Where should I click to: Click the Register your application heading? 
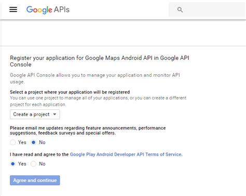(x=100, y=61)
